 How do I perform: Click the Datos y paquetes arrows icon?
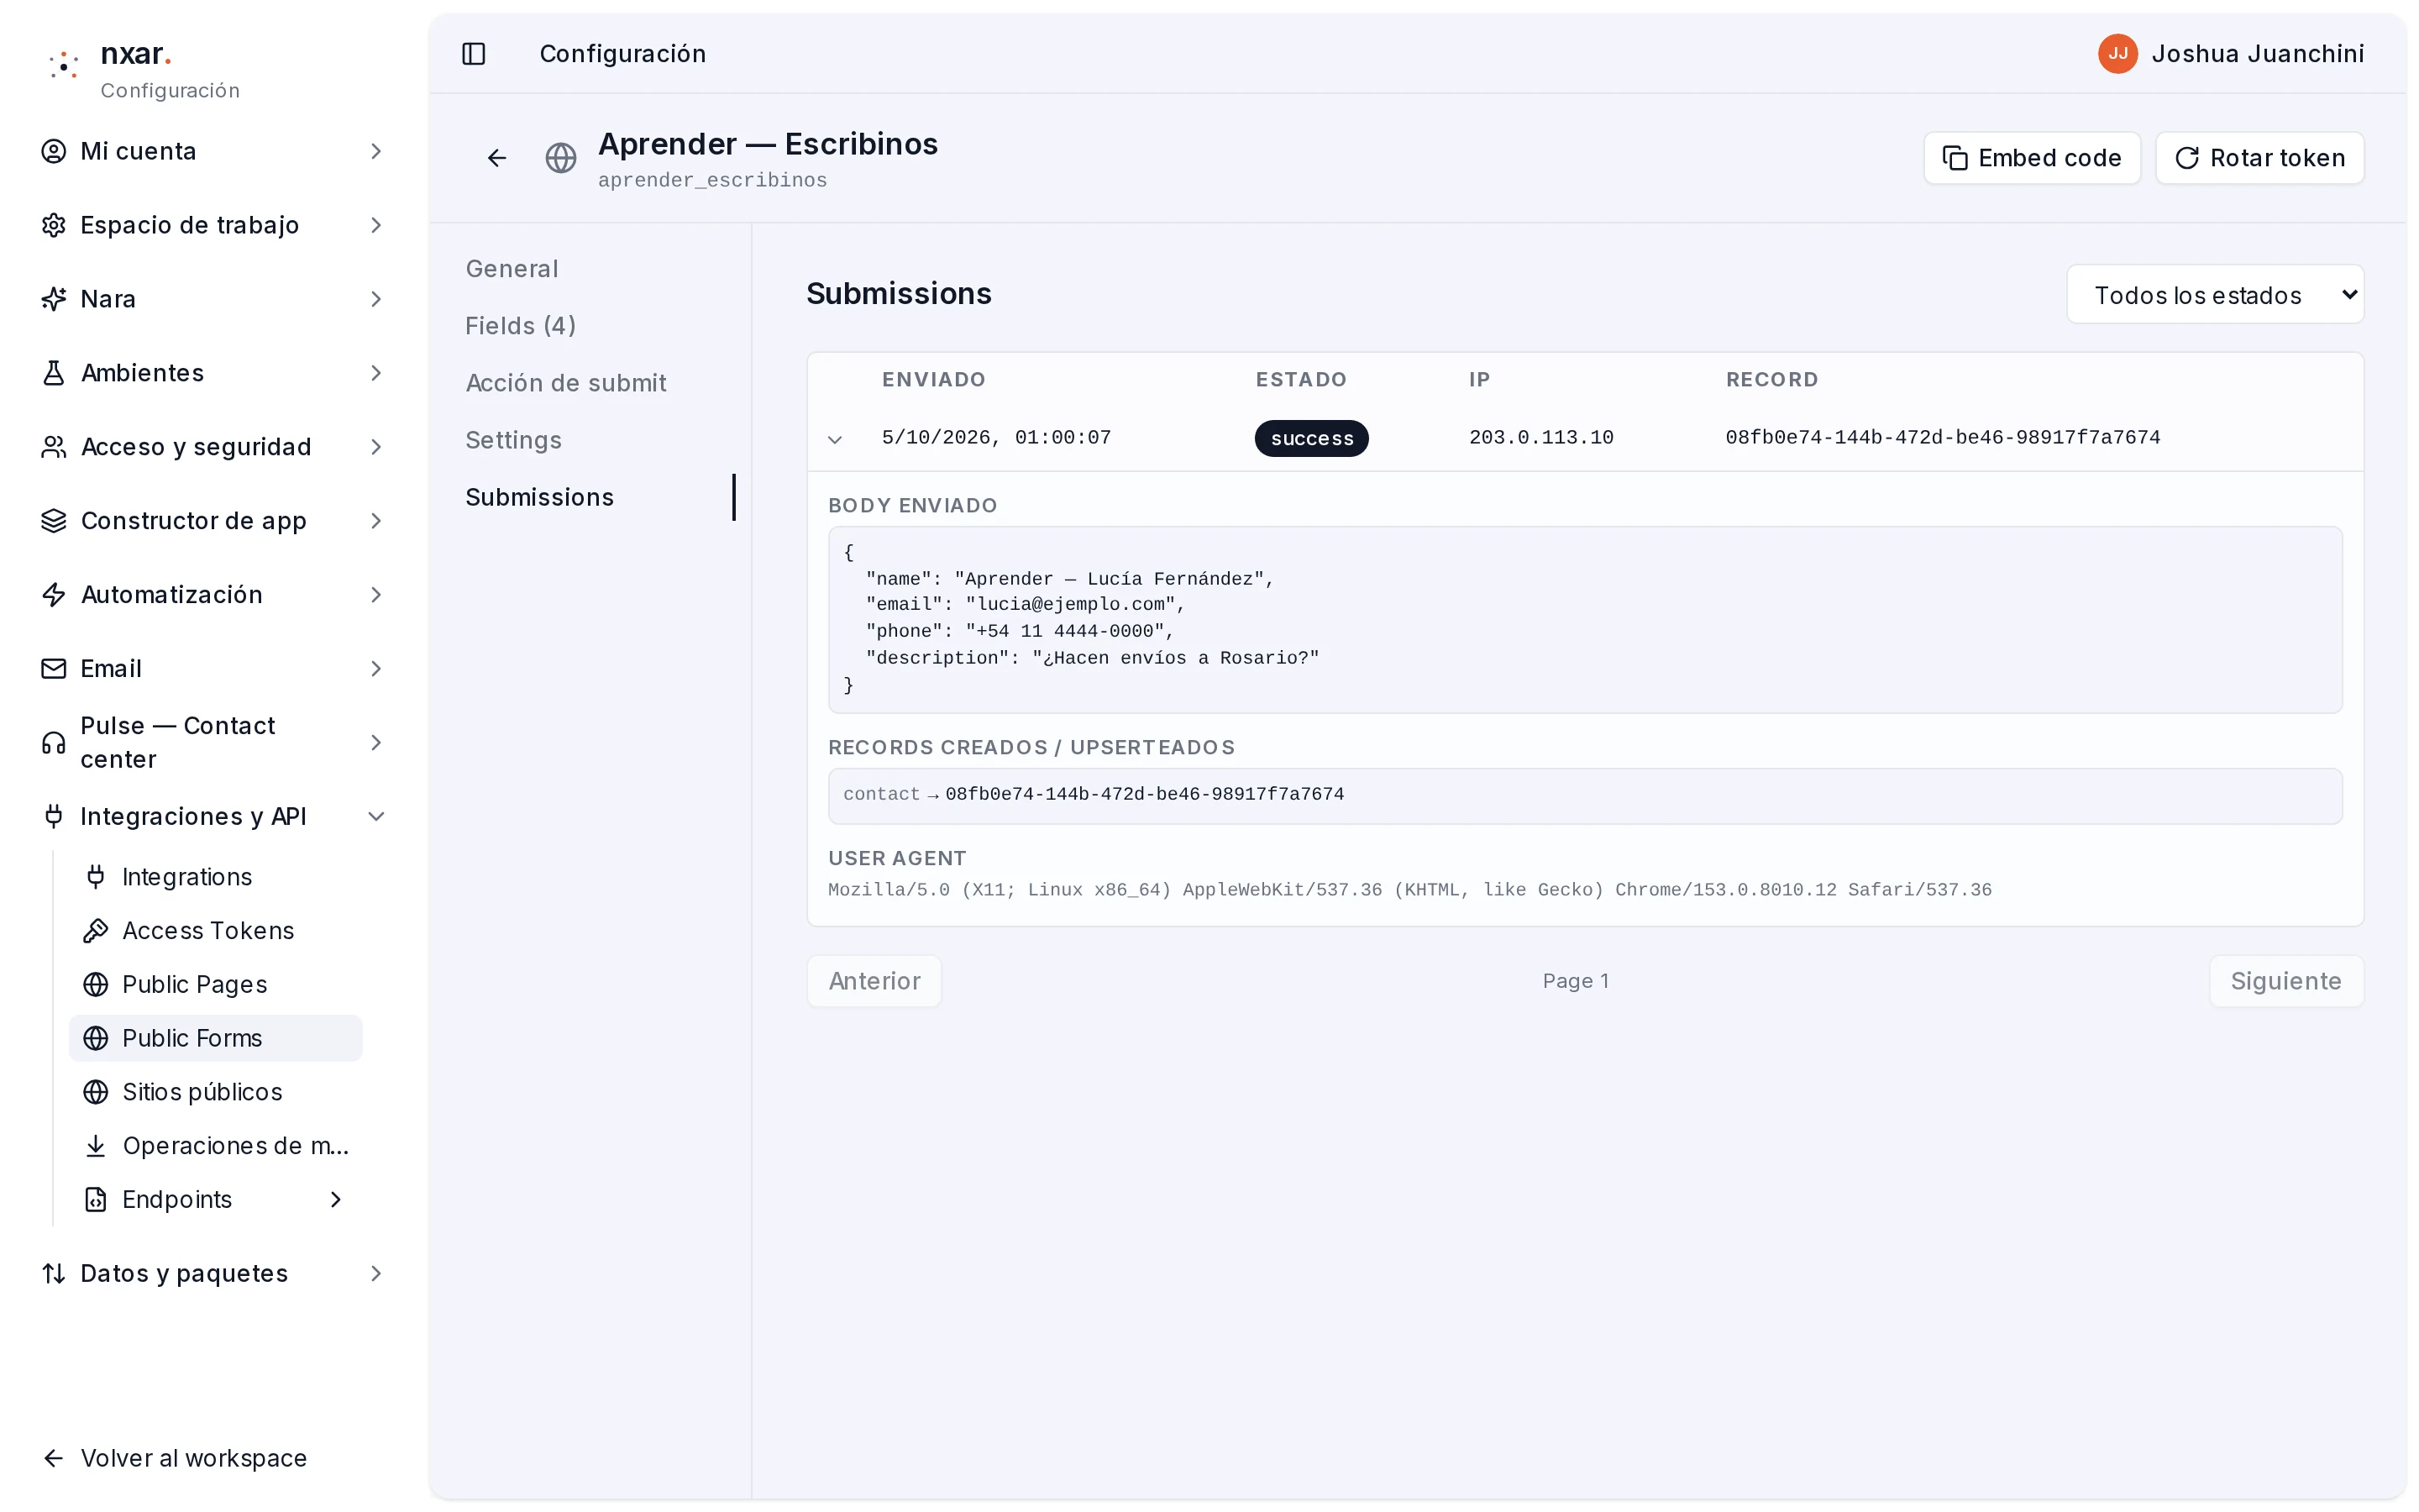54,1274
